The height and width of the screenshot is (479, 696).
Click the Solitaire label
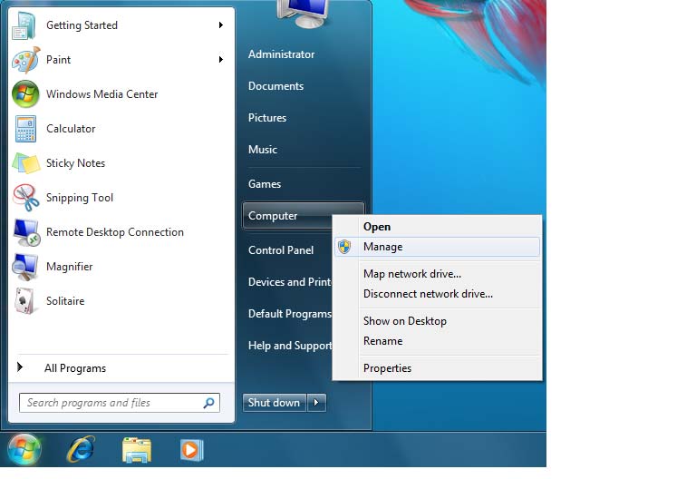point(65,301)
